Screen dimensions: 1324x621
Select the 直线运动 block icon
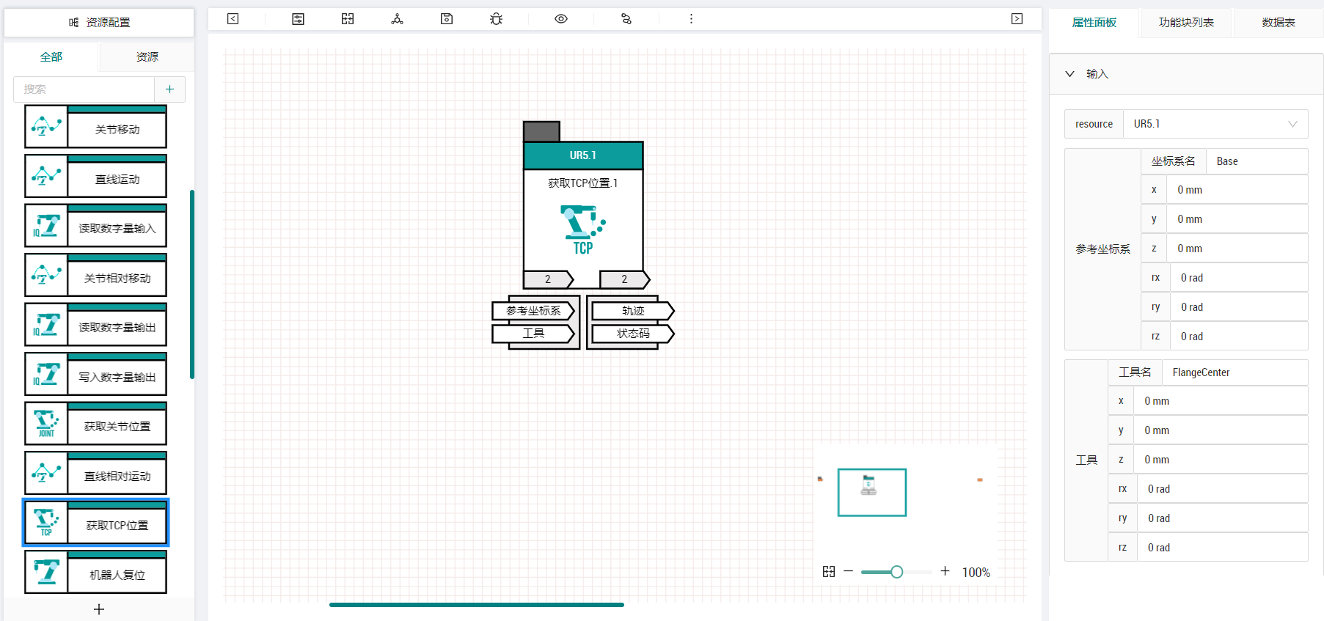coord(46,176)
